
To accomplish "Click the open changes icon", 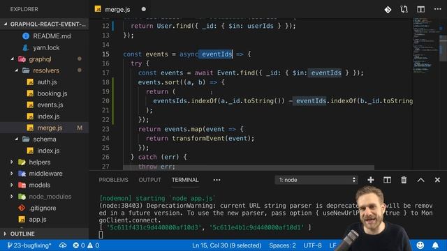I will (404, 10).
